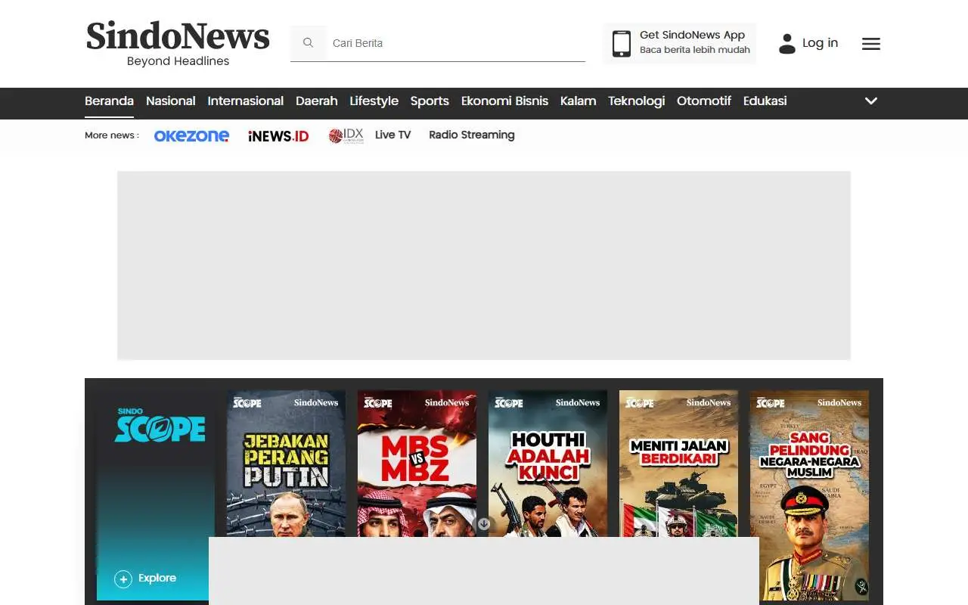Open the Lifestyle section

[374, 101]
